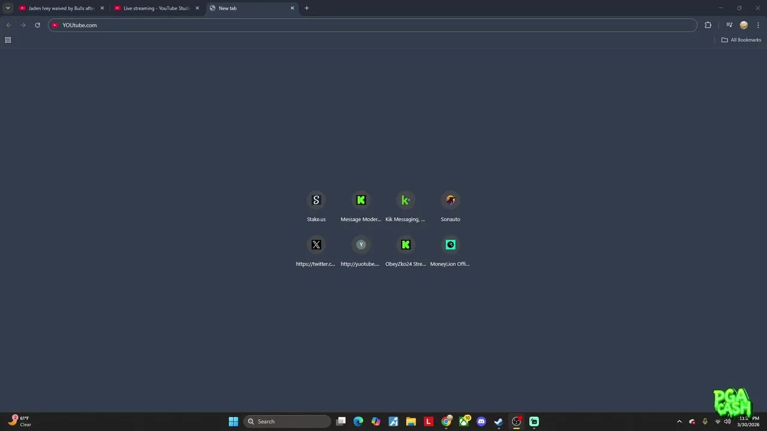767x431 pixels.
Task: Open Discord from the taskbar
Action: tap(481, 421)
